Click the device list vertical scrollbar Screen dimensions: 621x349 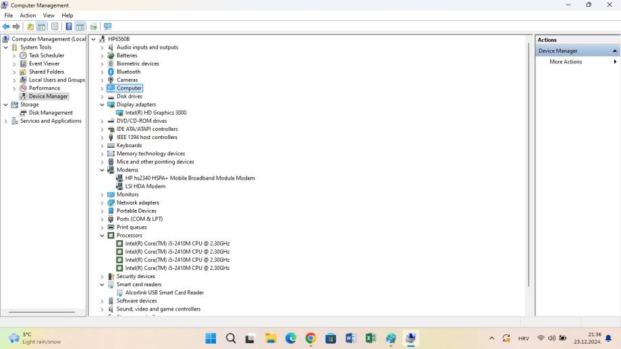529,165
